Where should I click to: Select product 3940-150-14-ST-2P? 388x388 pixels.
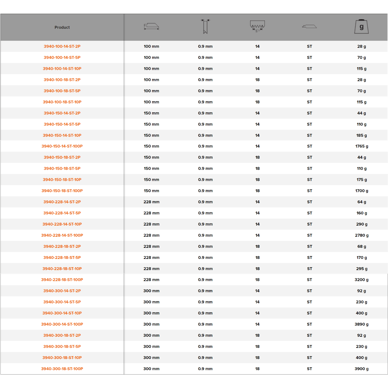pos(62,113)
